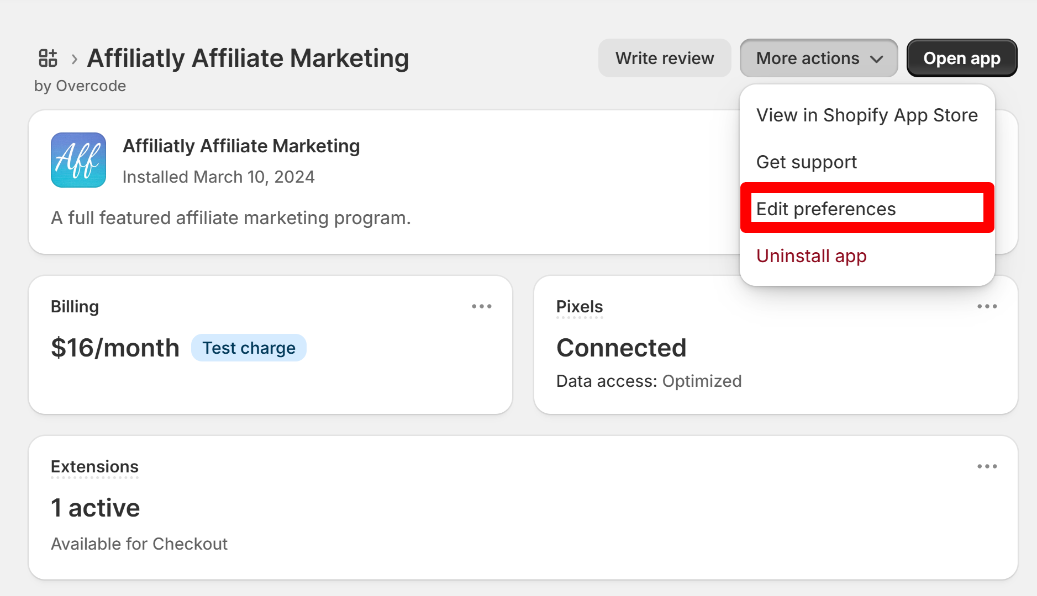Image resolution: width=1037 pixels, height=596 pixels.
Task: Click the "by Overcode" developer text
Action: pyautogui.click(x=80, y=86)
